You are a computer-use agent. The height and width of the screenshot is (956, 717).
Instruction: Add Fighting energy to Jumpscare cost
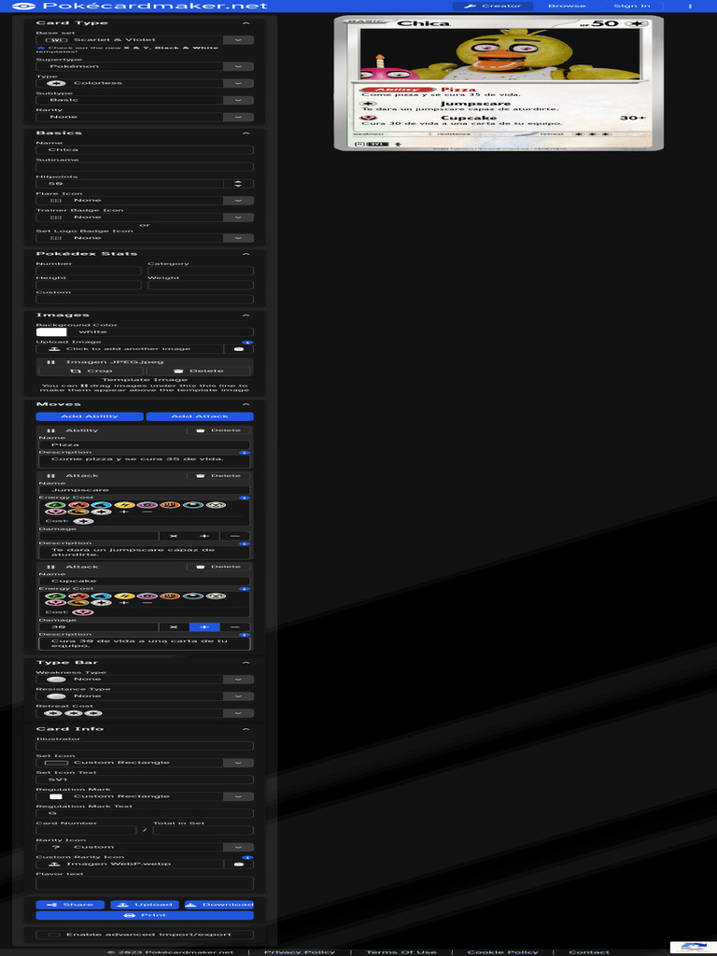point(170,505)
